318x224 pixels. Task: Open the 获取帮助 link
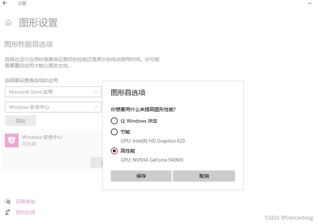[x=25, y=201]
